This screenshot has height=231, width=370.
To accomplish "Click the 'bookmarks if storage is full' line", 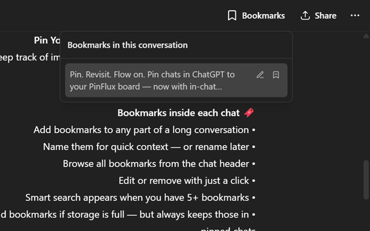I will tap(124, 215).
